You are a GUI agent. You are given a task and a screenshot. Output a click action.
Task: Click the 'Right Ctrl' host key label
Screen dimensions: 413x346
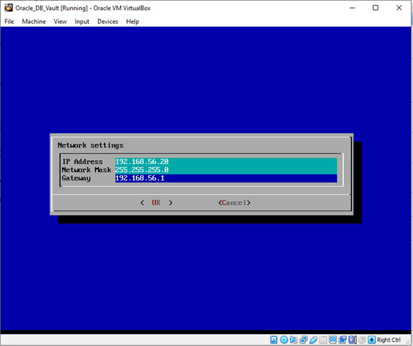[x=389, y=339]
